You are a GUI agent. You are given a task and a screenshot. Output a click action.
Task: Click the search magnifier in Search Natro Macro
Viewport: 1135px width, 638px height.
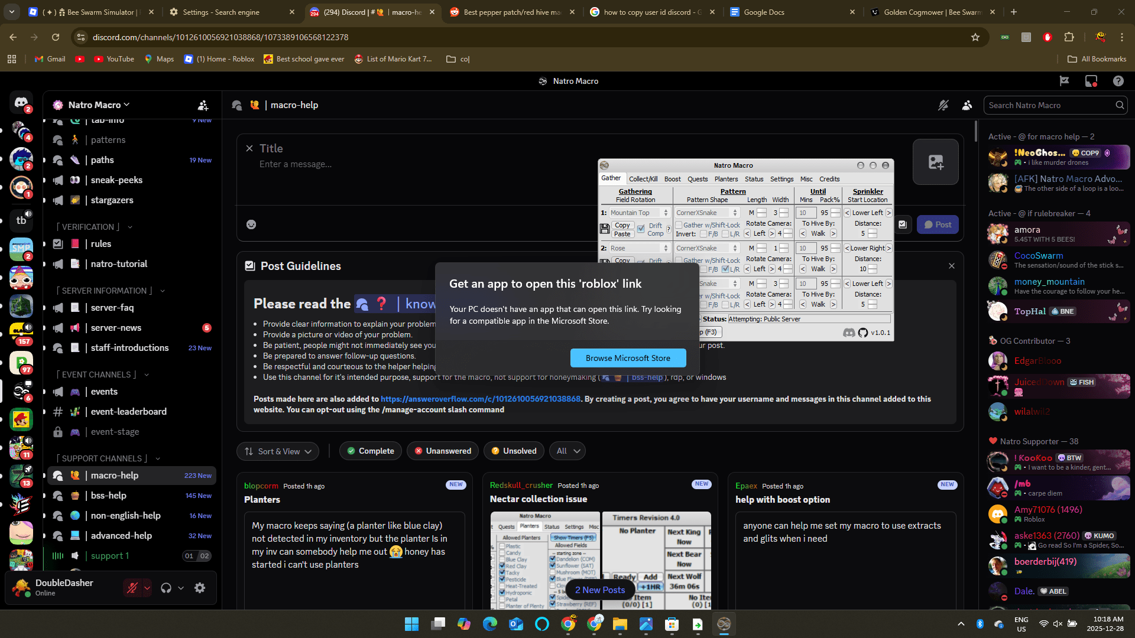tap(1120, 105)
